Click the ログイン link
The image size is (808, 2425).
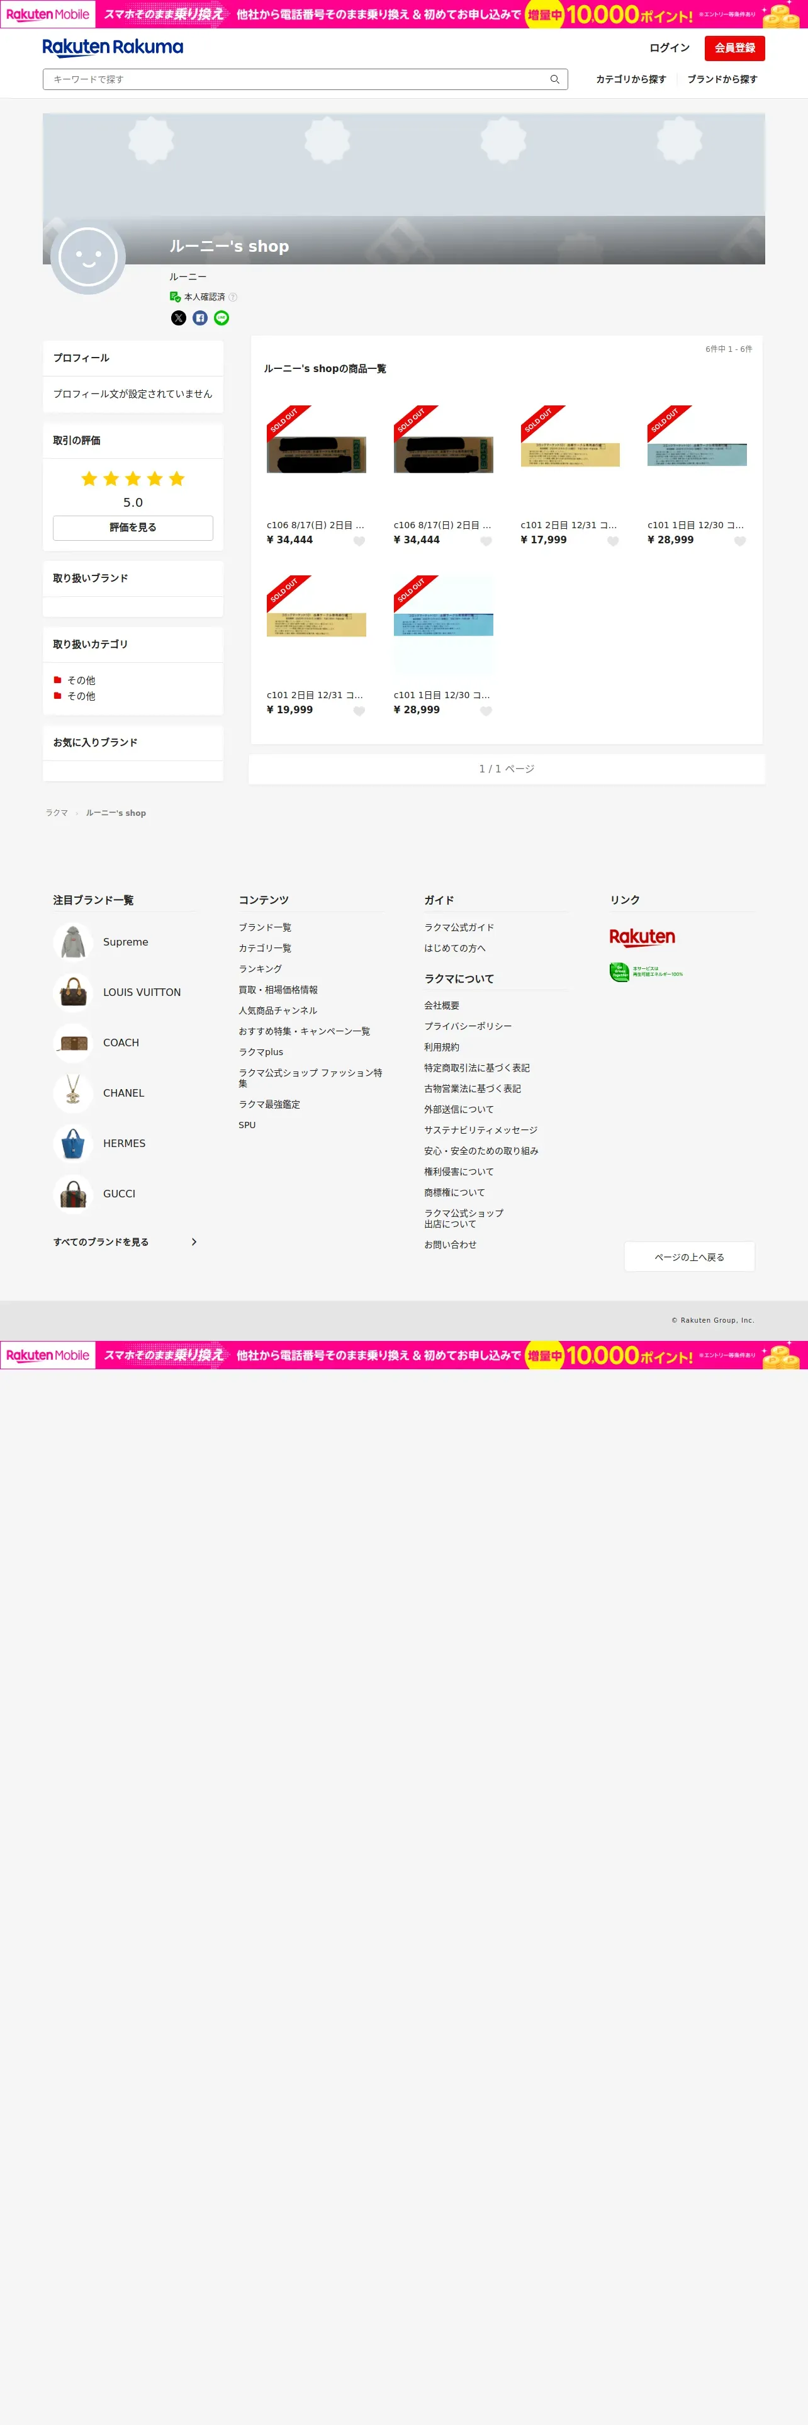[670, 48]
